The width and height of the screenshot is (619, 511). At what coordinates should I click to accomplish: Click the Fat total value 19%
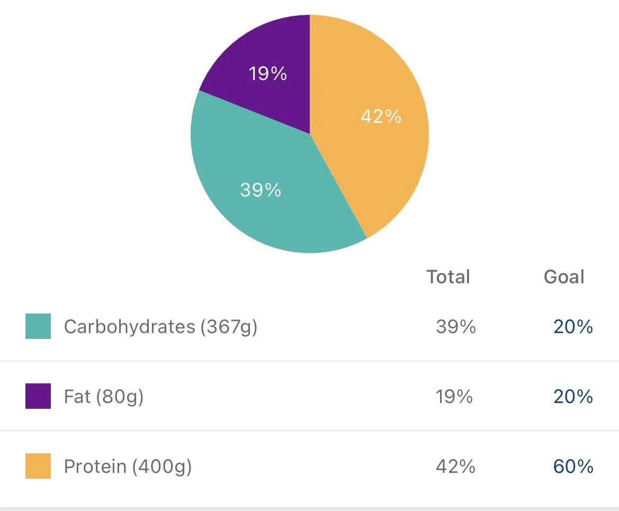tap(454, 397)
